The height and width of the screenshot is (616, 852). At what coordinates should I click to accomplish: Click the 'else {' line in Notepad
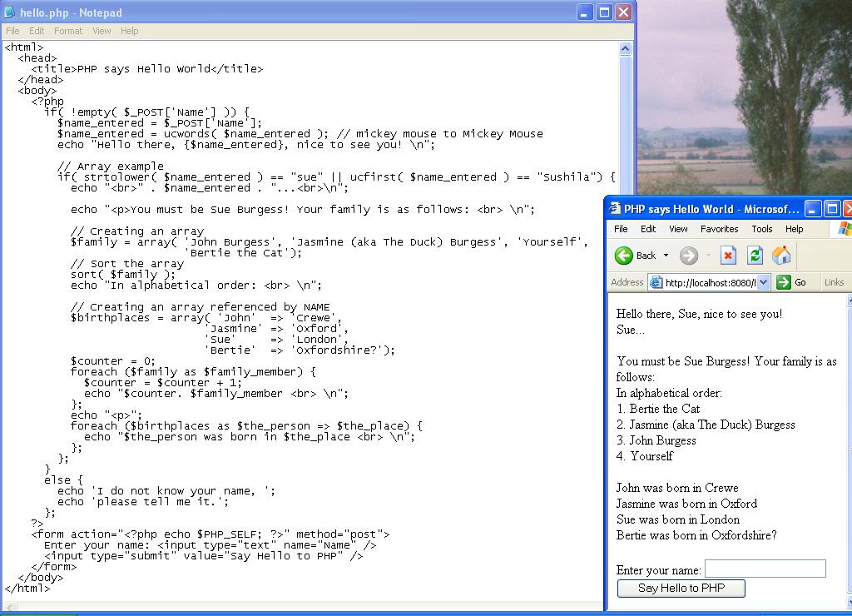pos(63,480)
